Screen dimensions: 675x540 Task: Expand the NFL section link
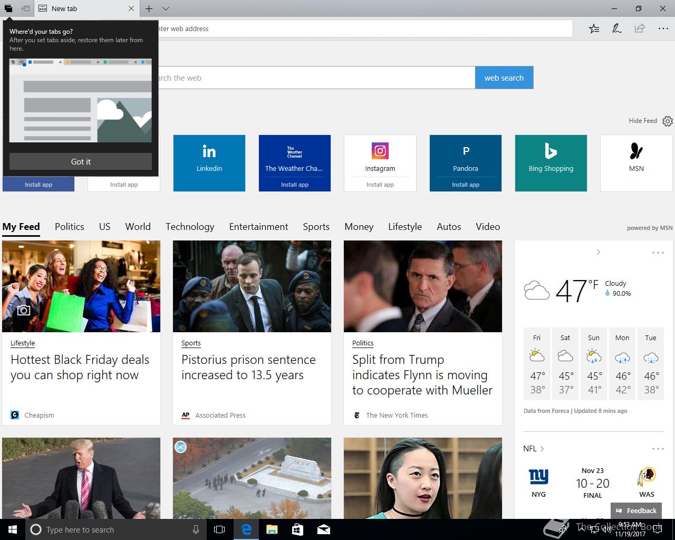pos(534,449)
